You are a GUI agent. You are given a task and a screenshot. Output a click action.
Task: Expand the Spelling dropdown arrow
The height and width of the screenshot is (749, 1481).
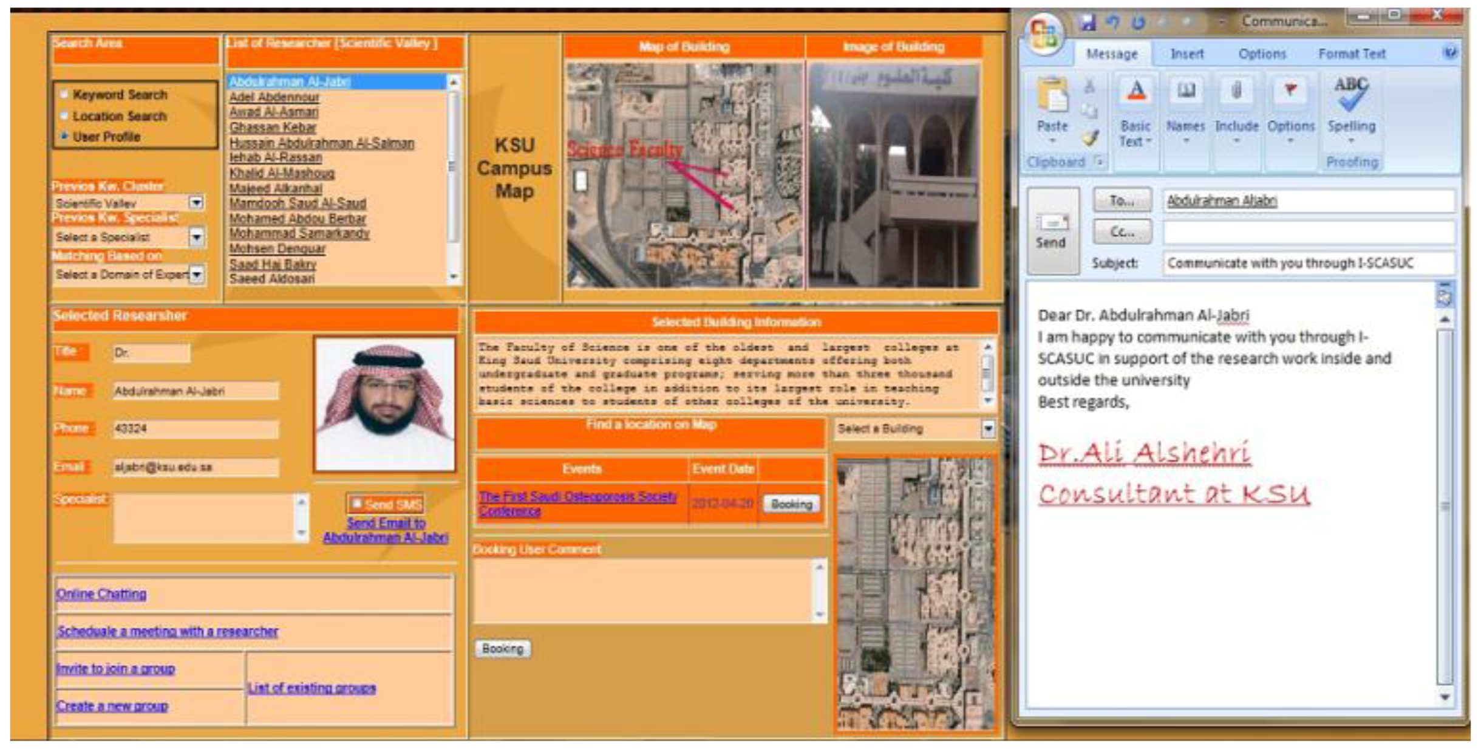(x=1351, y=141)
